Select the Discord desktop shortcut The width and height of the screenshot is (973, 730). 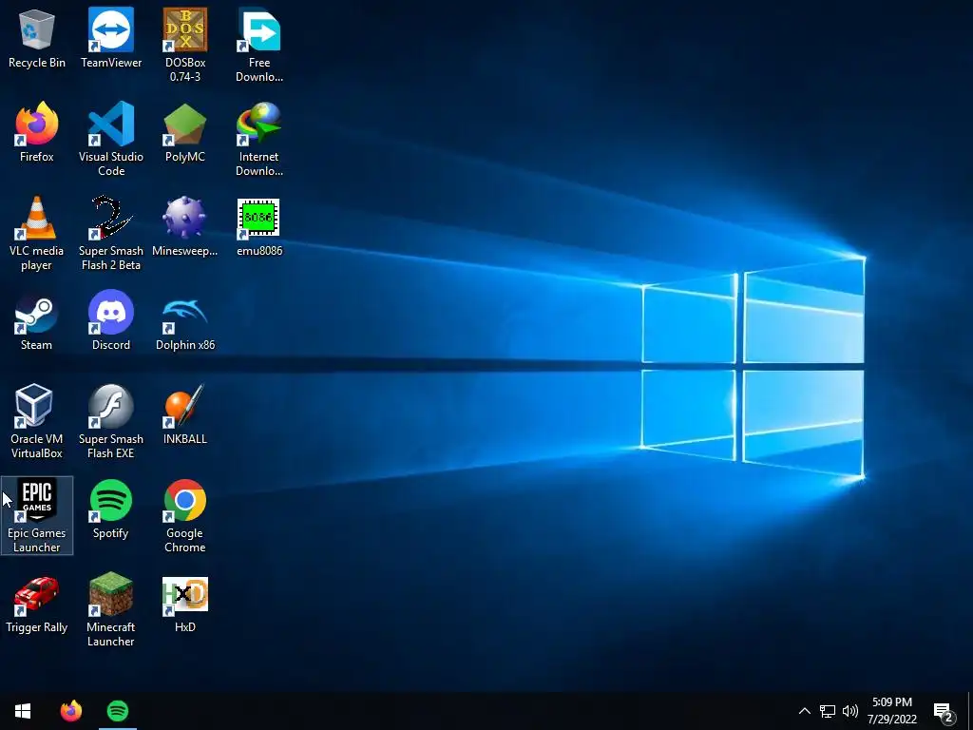tap(111, 321)
